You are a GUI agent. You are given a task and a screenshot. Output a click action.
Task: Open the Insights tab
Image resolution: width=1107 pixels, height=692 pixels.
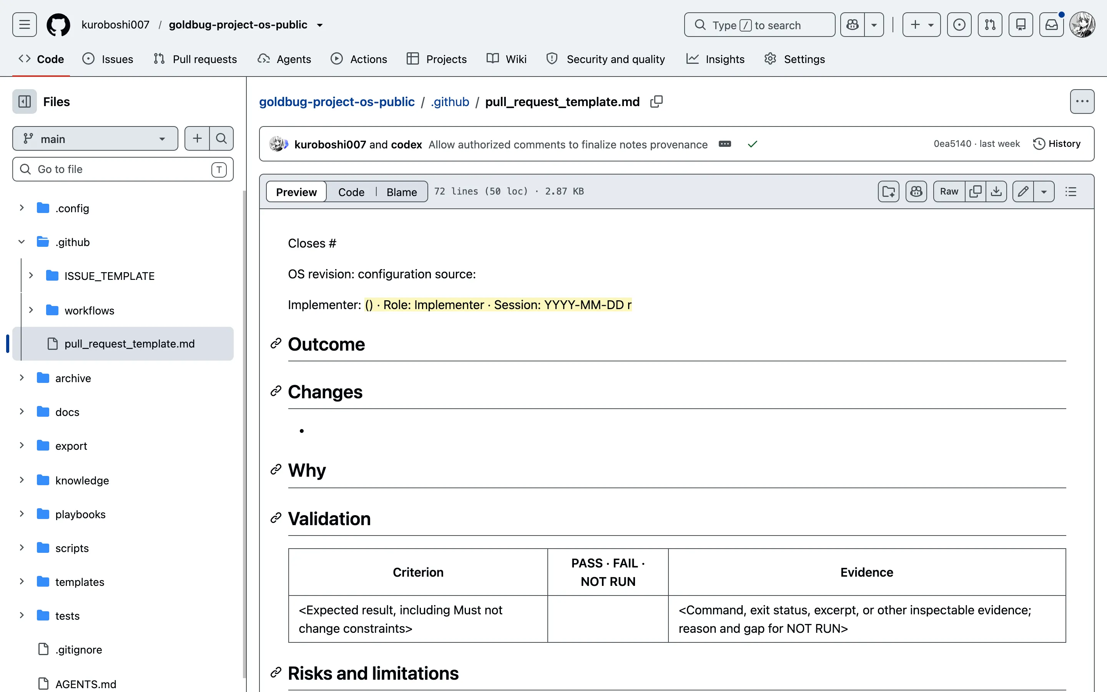click(716, 59)
